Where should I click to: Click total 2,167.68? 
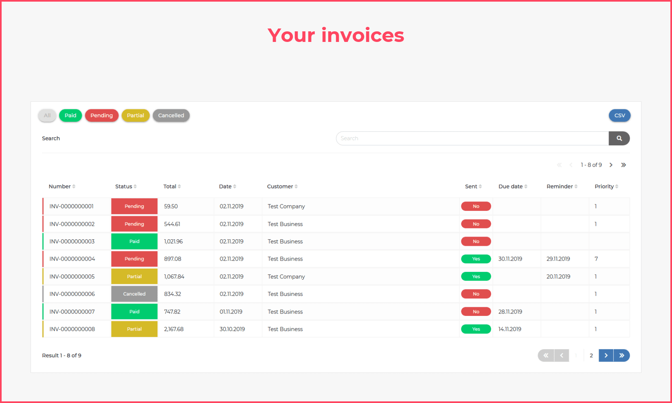tap(174, 329)
